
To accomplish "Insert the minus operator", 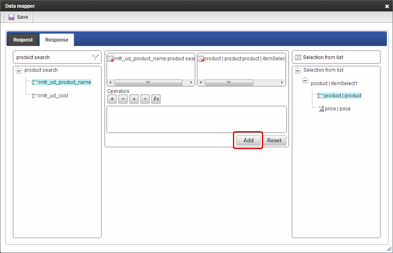I will pyautogui.click(x=123, y=99).
